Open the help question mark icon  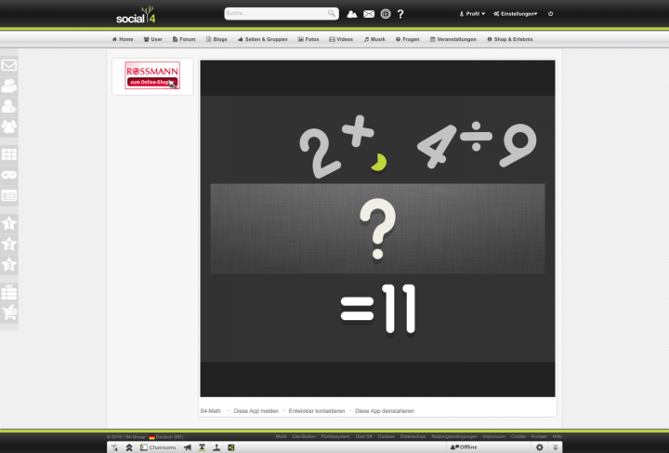pos(400,14)
